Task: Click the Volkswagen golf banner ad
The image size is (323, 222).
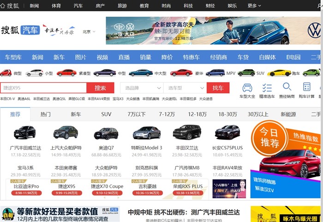Action: coord(213,31)
